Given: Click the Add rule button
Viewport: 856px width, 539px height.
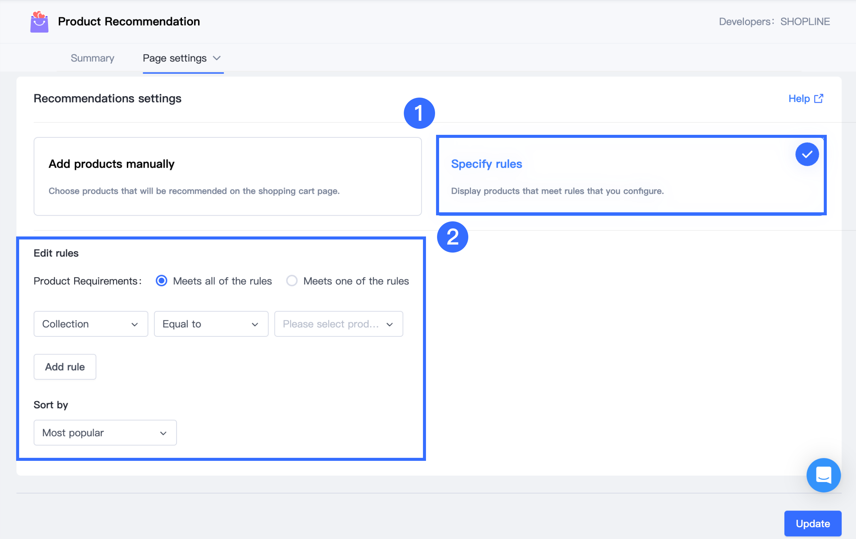Looking at the screenshot, I should [65, 367].
